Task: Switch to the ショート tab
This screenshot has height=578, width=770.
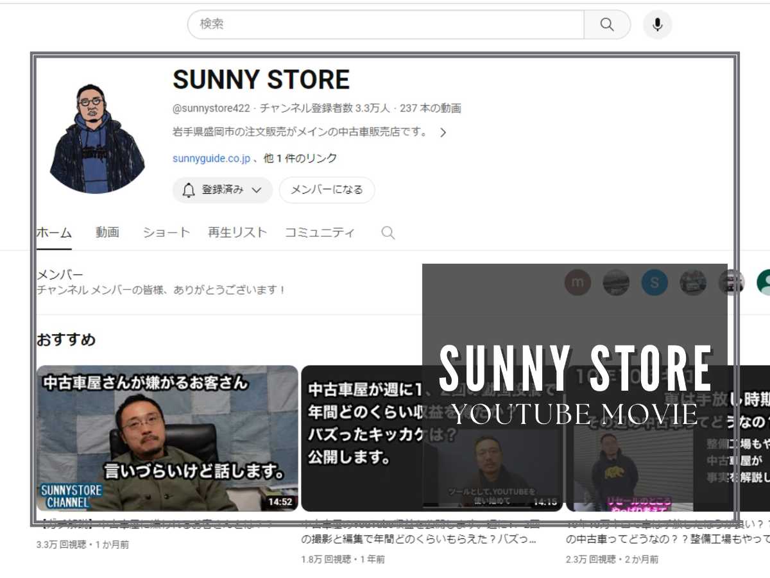Action: tap(166, 232)
